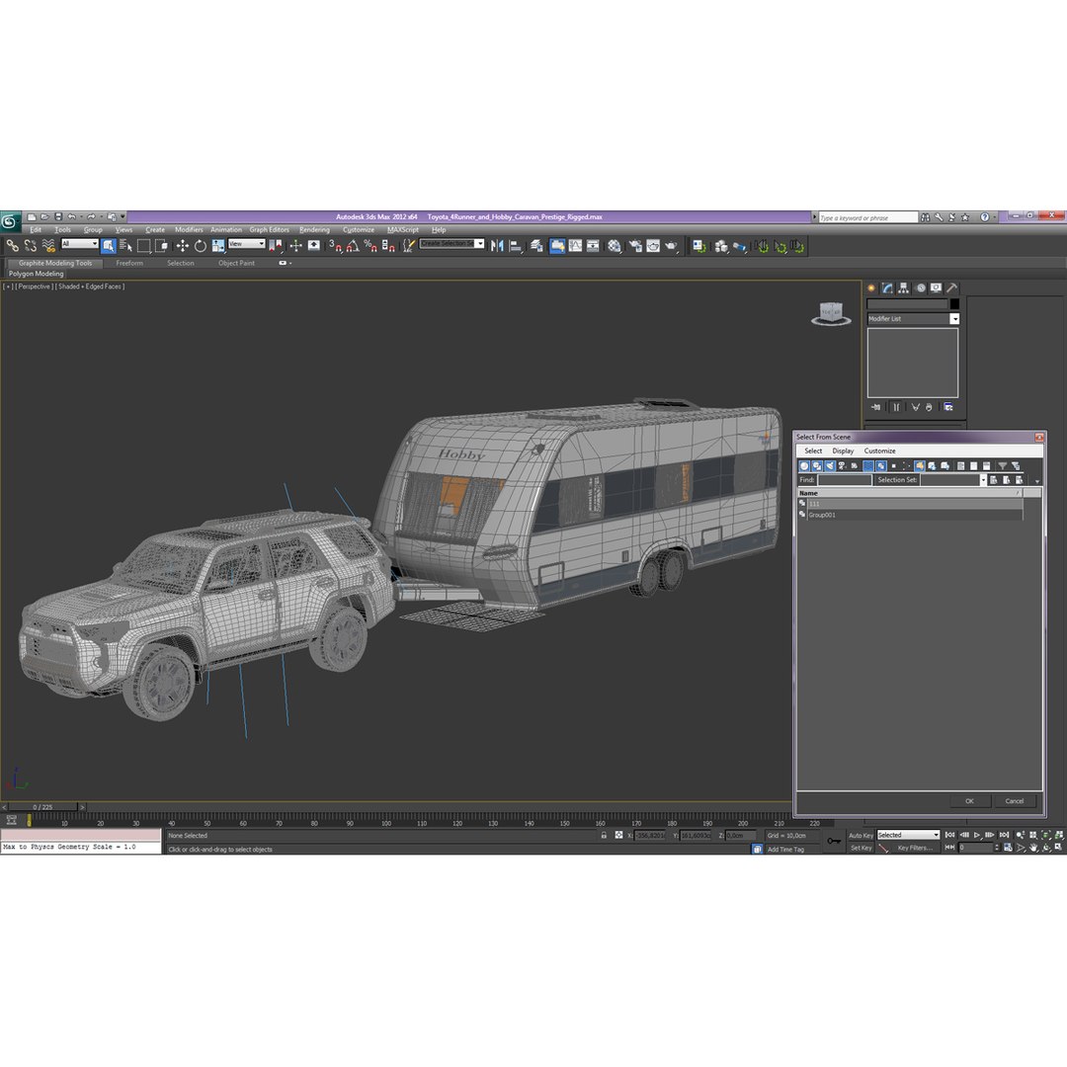Toggle Percent Snap
The image size is (1067, 1067).
[x=370, y=246]
